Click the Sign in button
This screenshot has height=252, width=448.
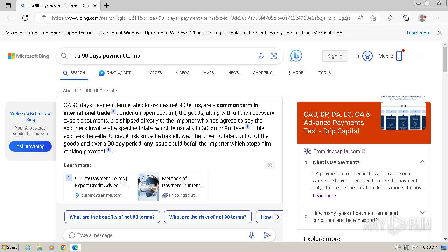pos(335,56)
